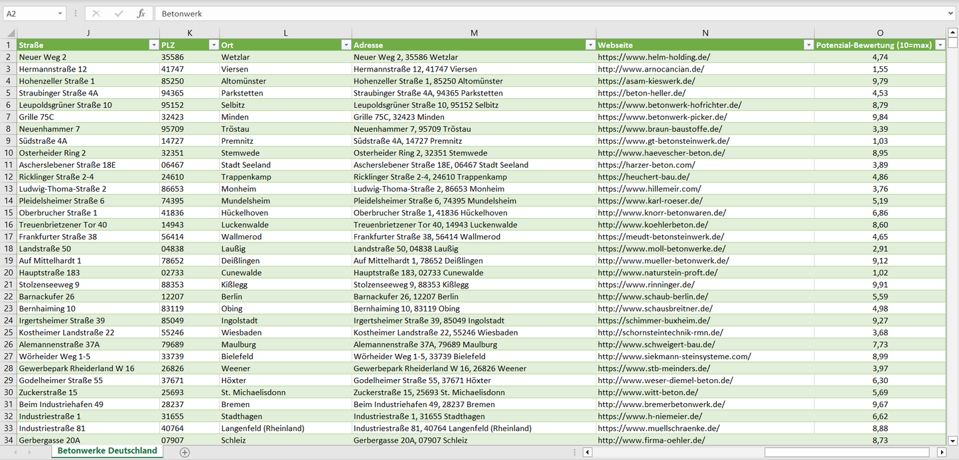Screen dimensions: 959x460
Task: Click the Insert Function fx icon
Action: tap(141, 13)
